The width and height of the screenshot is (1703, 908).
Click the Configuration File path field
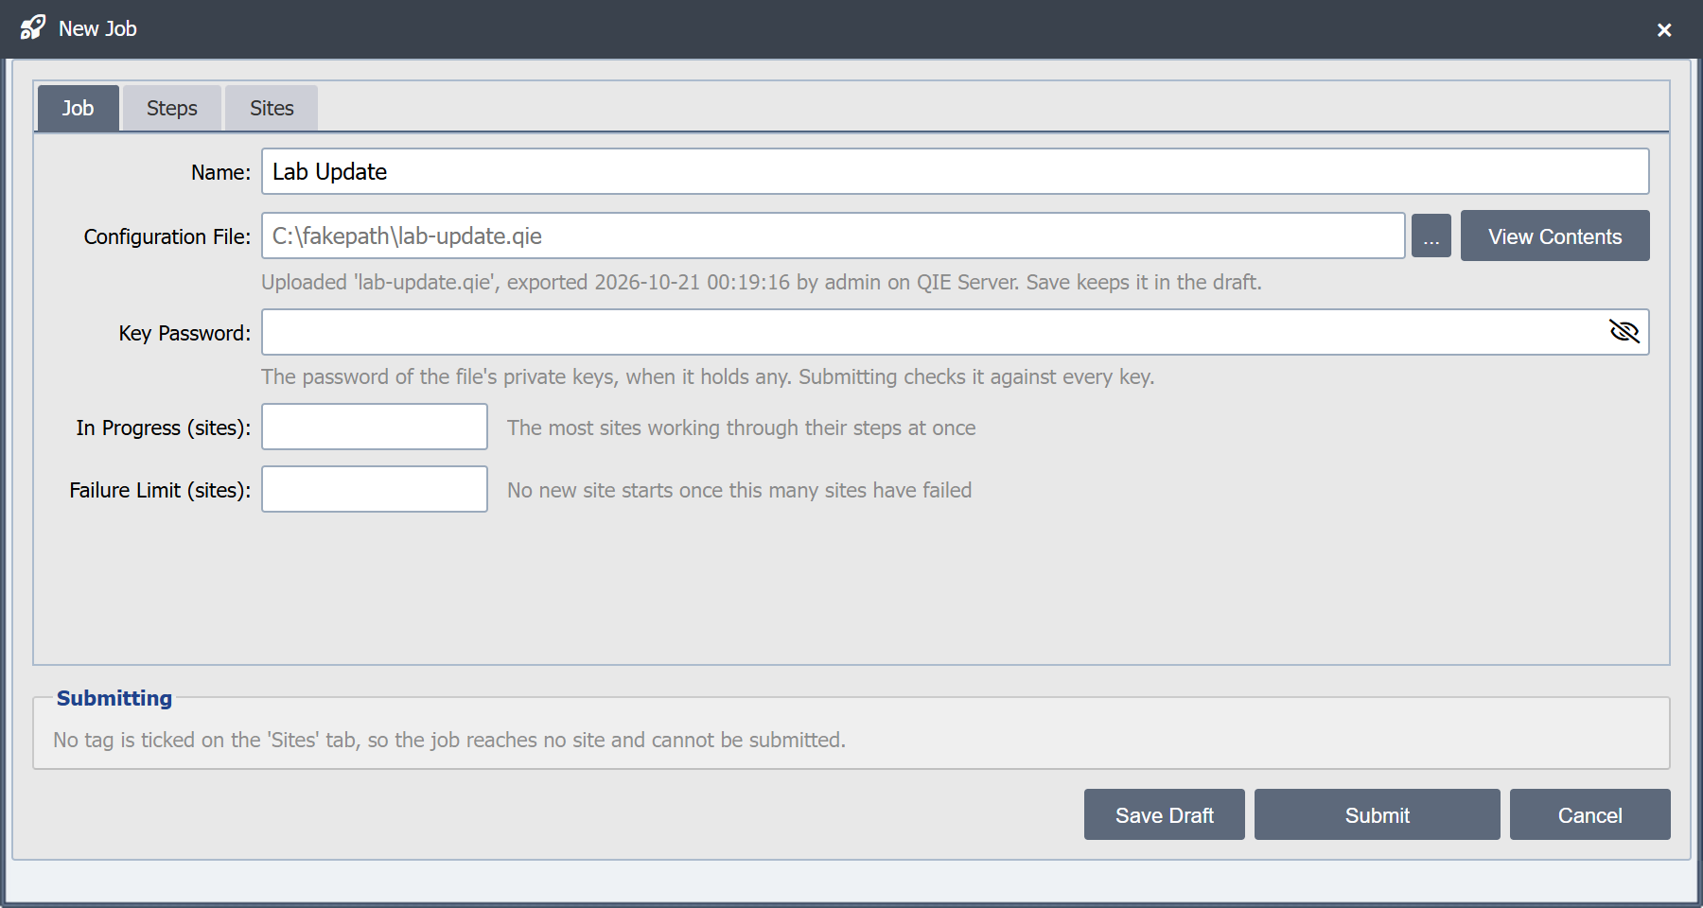pyautogui.click(x=834, y=236)
